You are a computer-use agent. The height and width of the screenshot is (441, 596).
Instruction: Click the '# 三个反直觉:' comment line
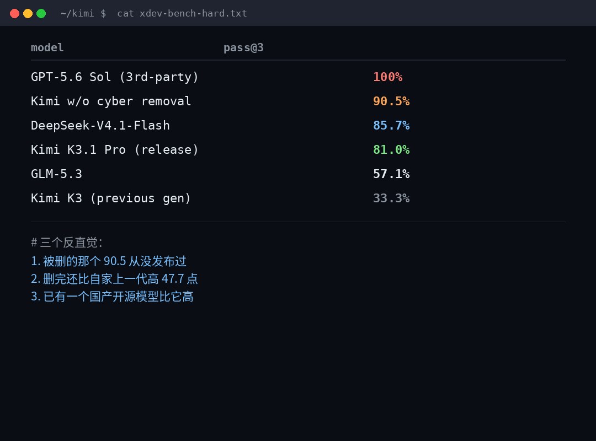click(x=67, y=243)
